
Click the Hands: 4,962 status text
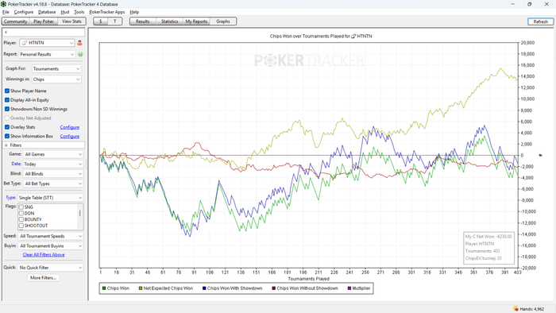532,309
